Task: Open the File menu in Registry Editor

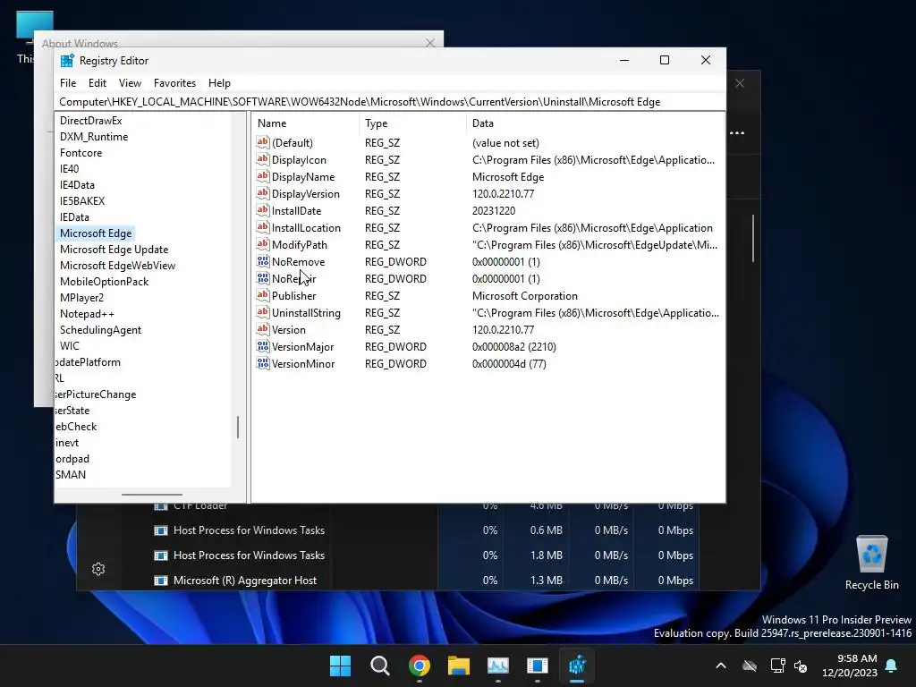Action: point(68,83)
